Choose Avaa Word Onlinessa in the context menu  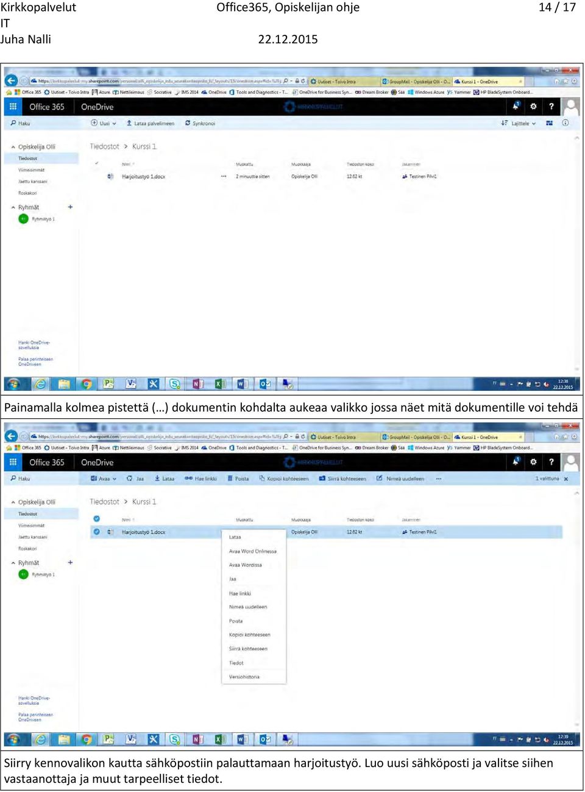(253, 551)
